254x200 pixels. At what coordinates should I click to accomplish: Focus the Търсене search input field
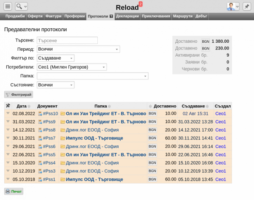(x=67, y=41)
